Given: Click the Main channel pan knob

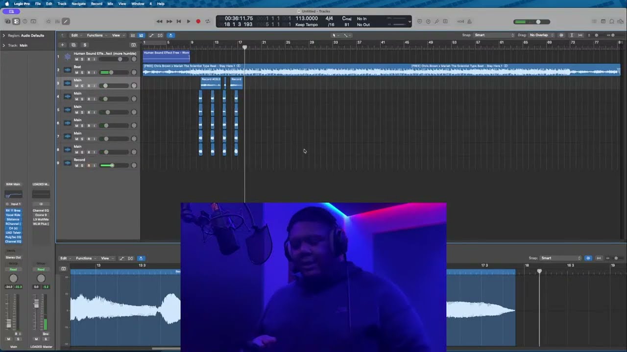Looking at the screenshot, I should click(13, 278).
